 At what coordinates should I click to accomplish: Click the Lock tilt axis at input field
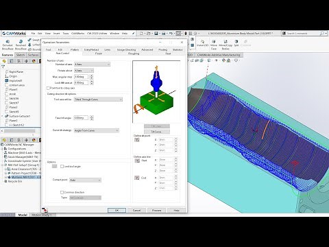tap(81, 83)
